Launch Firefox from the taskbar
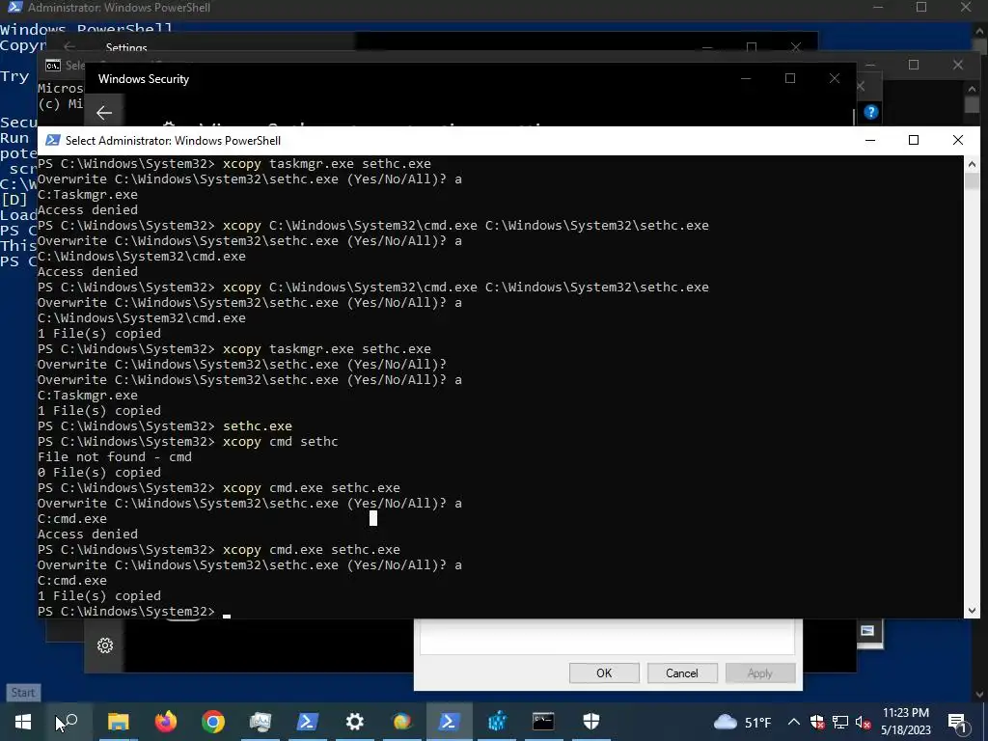 (166, 722)
